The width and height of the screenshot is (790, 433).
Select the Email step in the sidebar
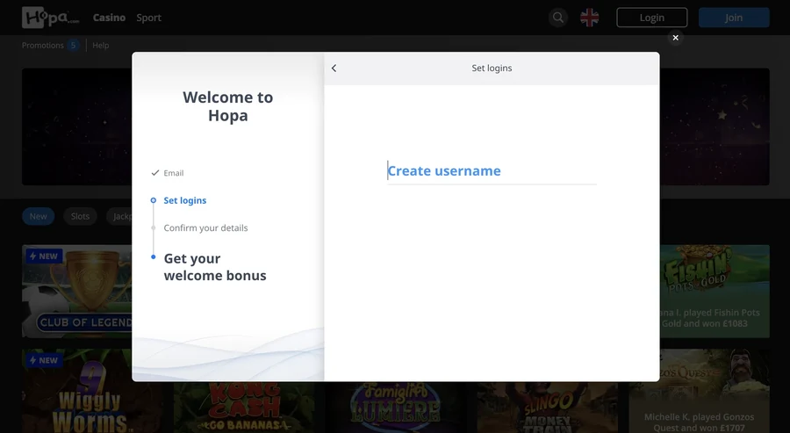pyautogui.click(x=173, y=173)
